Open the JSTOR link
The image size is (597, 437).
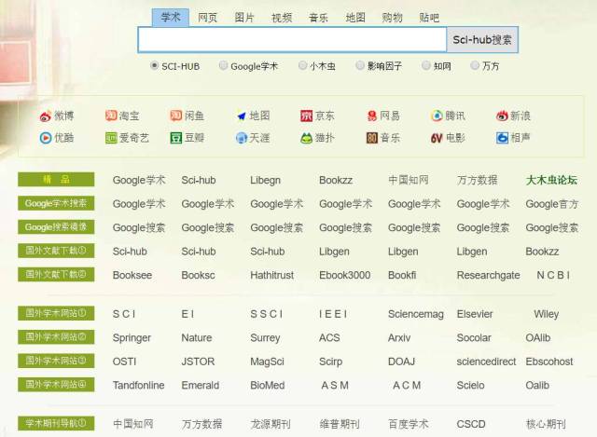[x=198, y=362]
